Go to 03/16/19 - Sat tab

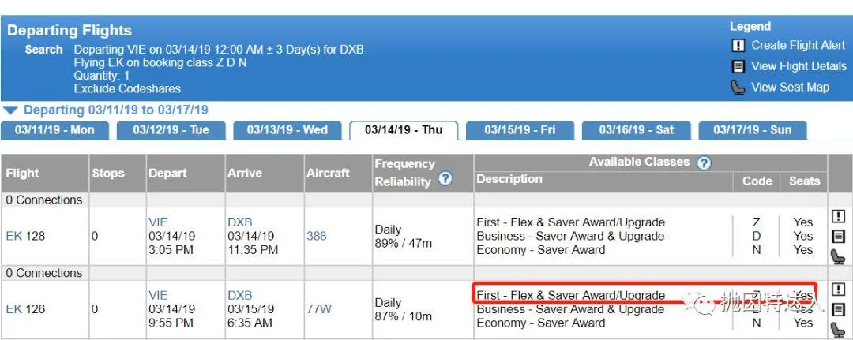[636, 130]
